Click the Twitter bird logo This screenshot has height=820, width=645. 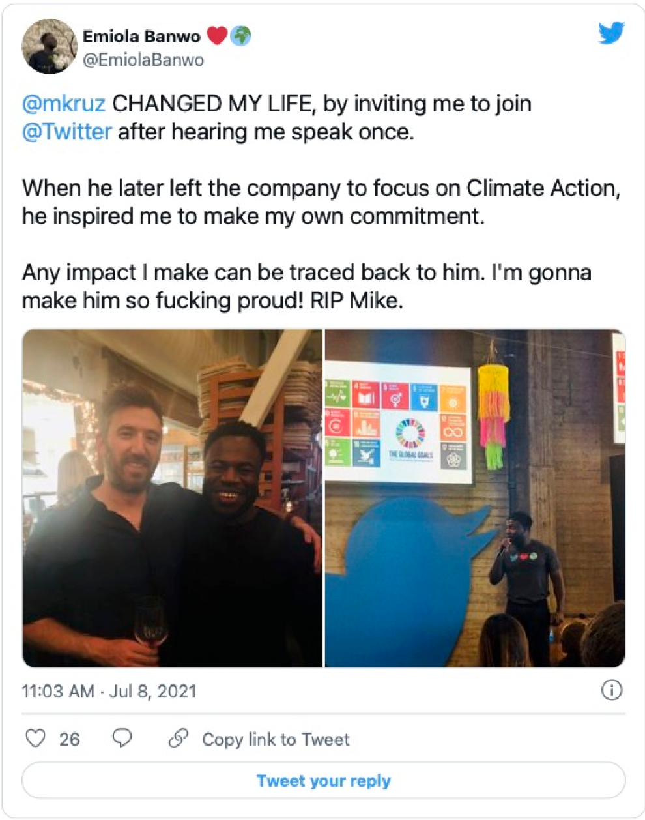pos(610,33)
